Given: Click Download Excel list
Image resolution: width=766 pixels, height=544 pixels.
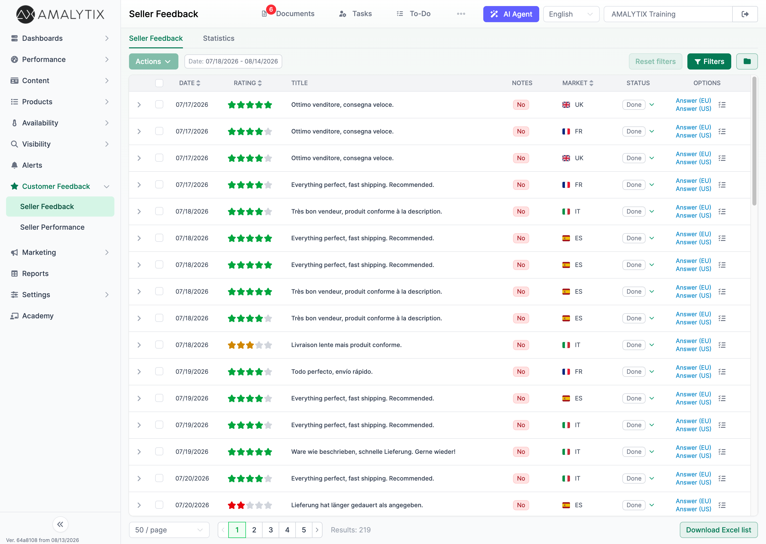Looking at the screenshot, I should click(x=718, y=530).
